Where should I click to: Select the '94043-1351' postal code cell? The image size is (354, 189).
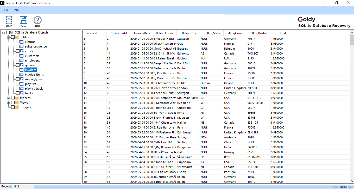tap(259, 98)
